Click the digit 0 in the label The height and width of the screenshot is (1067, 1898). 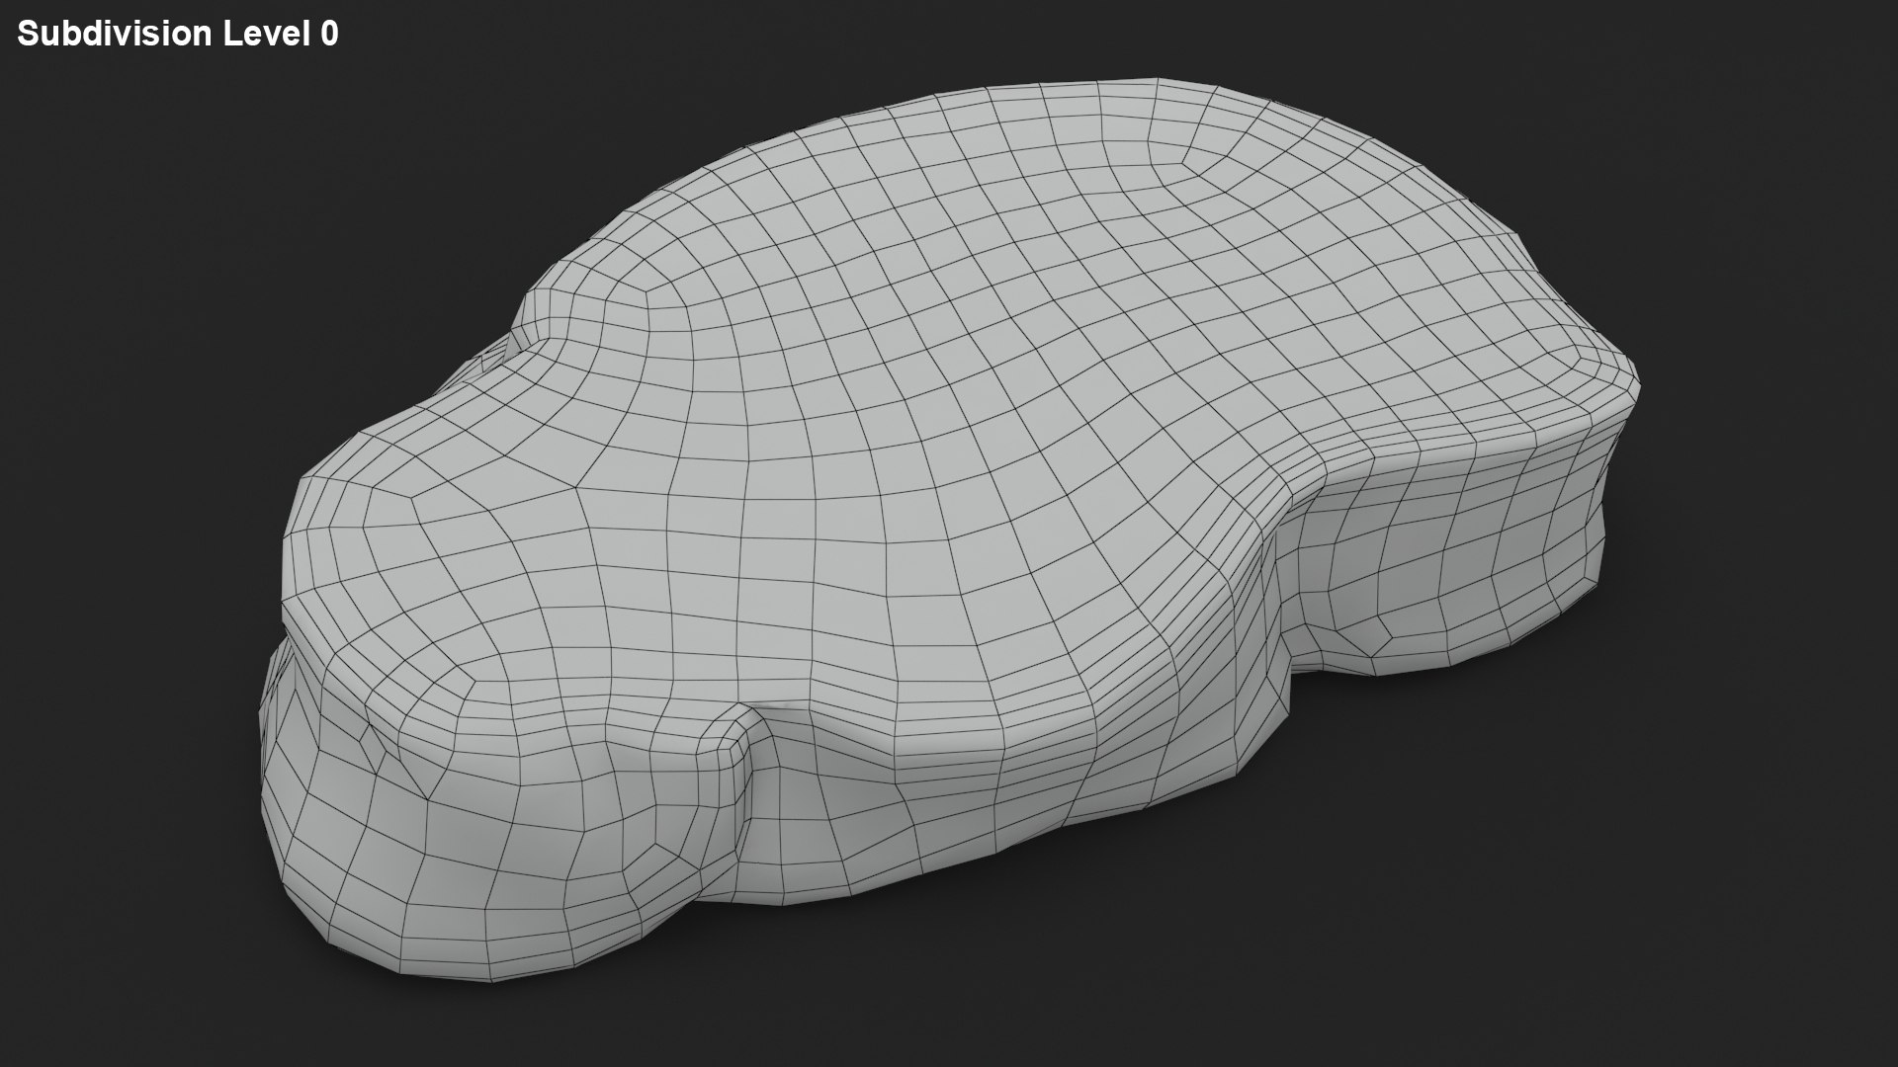pyautogui.click(x=329, y=34)
